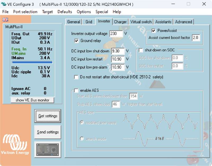This screenshot has width=212, height=166.
Task: Toggle the Ground relay checkbox
Action: tap(77, 41)
